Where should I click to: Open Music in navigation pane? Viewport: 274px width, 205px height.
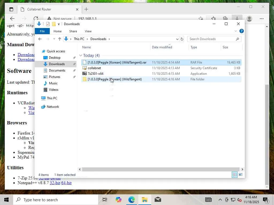(53, 83)
